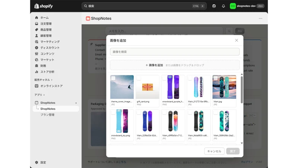Click the マーケット globe icon
The width and height of the screenshot is (298, 168).
(x=37, y=60)
